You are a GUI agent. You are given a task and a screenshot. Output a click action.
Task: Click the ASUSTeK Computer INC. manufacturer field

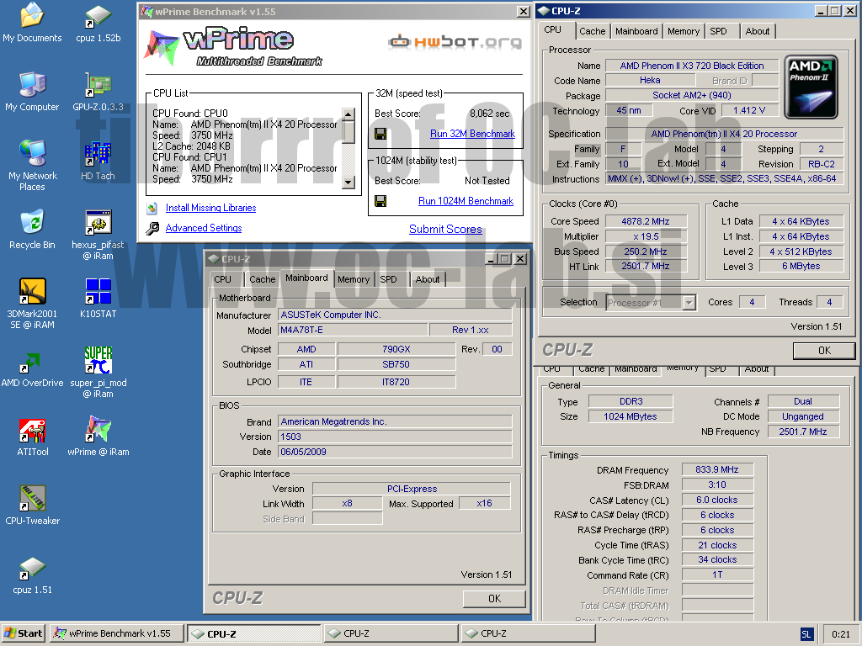tap(395, 315)
